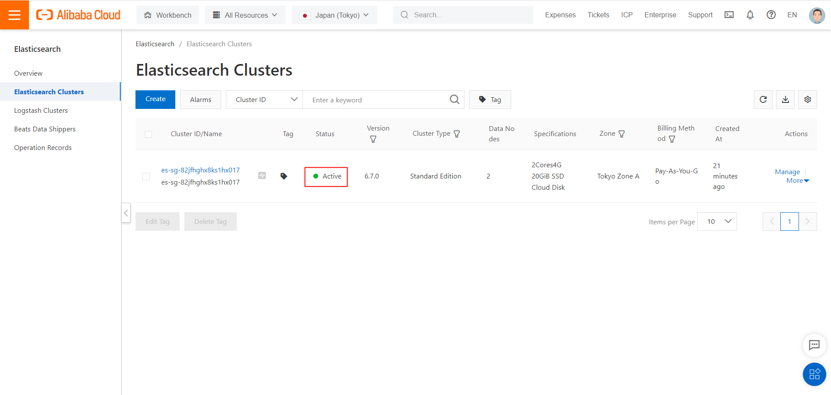Select all clusters checkbox
This screenshot has width=831, height=395.
coord(148,134)
